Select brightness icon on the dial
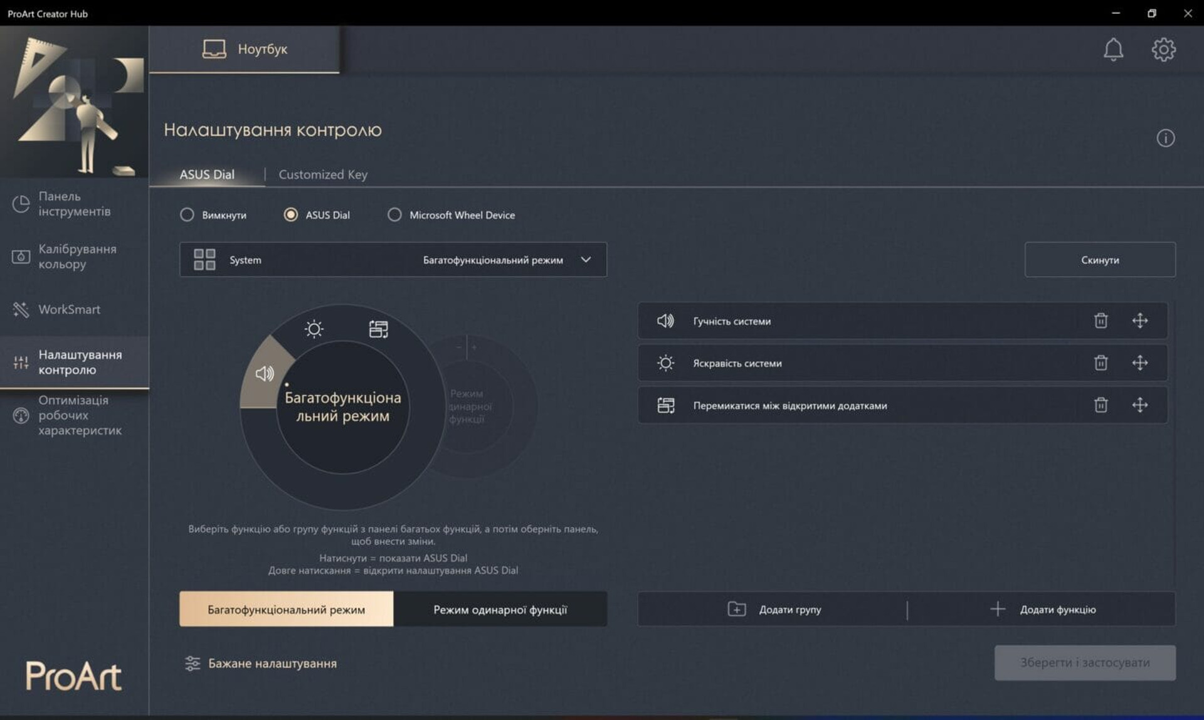Screen dimensions: 1204x720 314,329
